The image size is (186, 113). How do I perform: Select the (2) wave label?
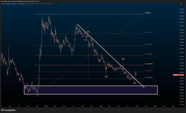[88, 32]
